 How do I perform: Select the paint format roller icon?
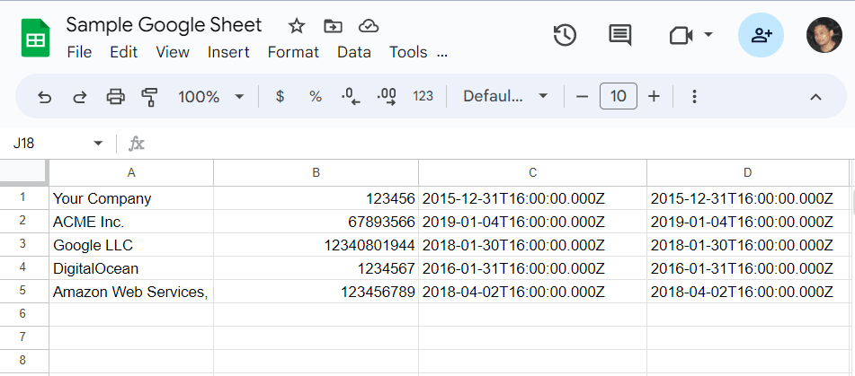pos(149,97)
